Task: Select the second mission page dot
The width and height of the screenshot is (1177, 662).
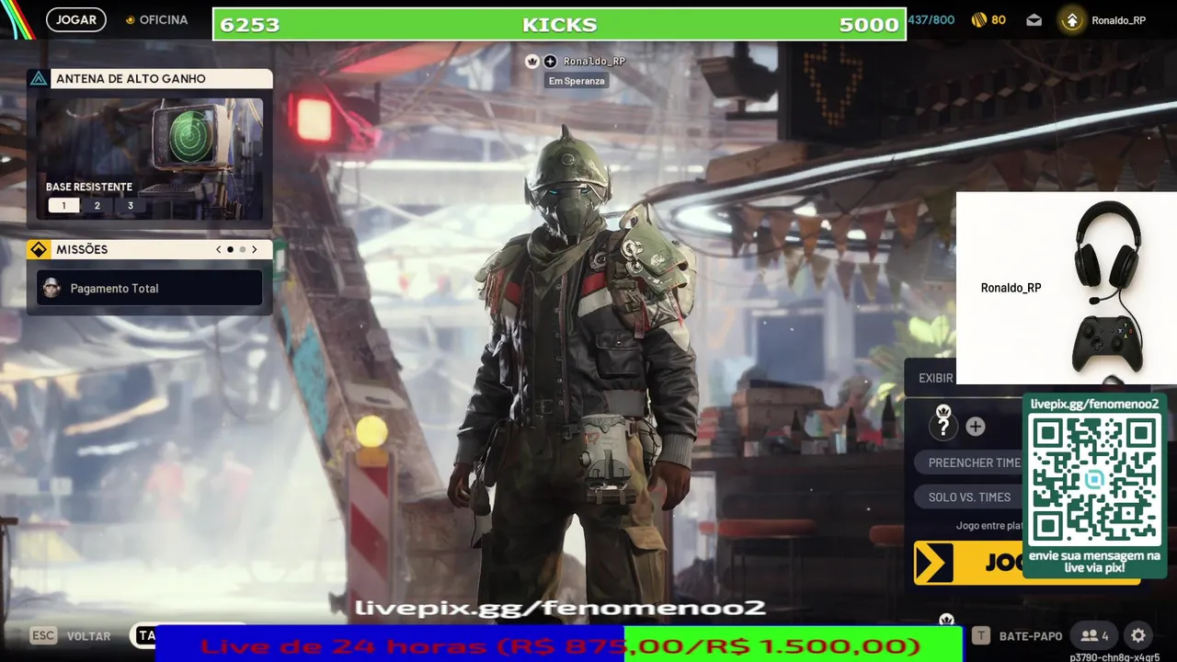Action: [243, 249]
